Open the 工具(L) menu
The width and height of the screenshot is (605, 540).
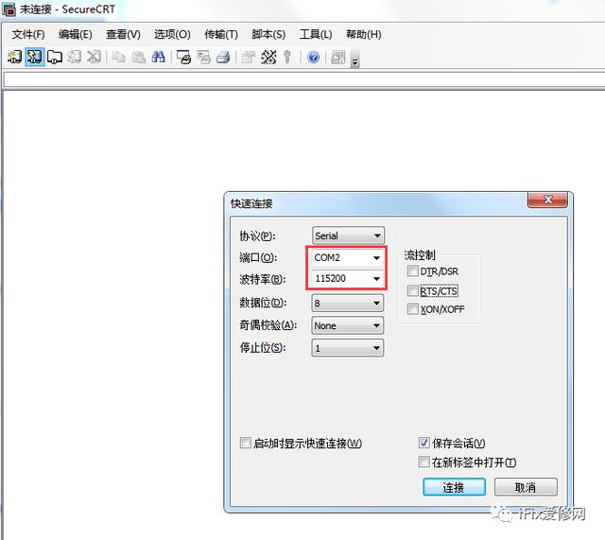(x=316, y=34)
